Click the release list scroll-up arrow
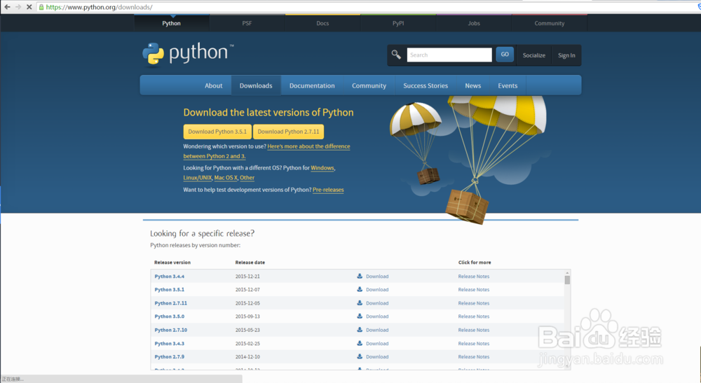 (x=567, y=273)
